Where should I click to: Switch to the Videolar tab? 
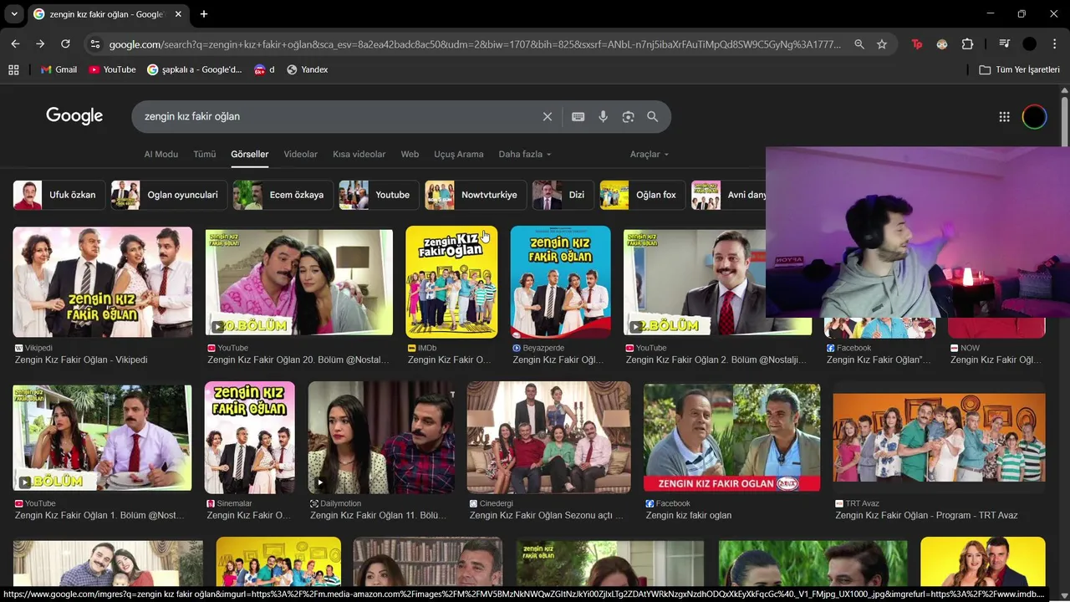pos(301,154)
